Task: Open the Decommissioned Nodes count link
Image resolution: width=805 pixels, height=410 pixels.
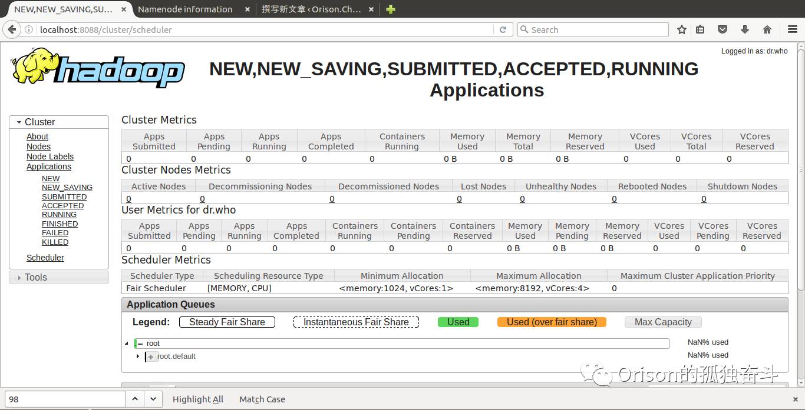Action: 332,199
